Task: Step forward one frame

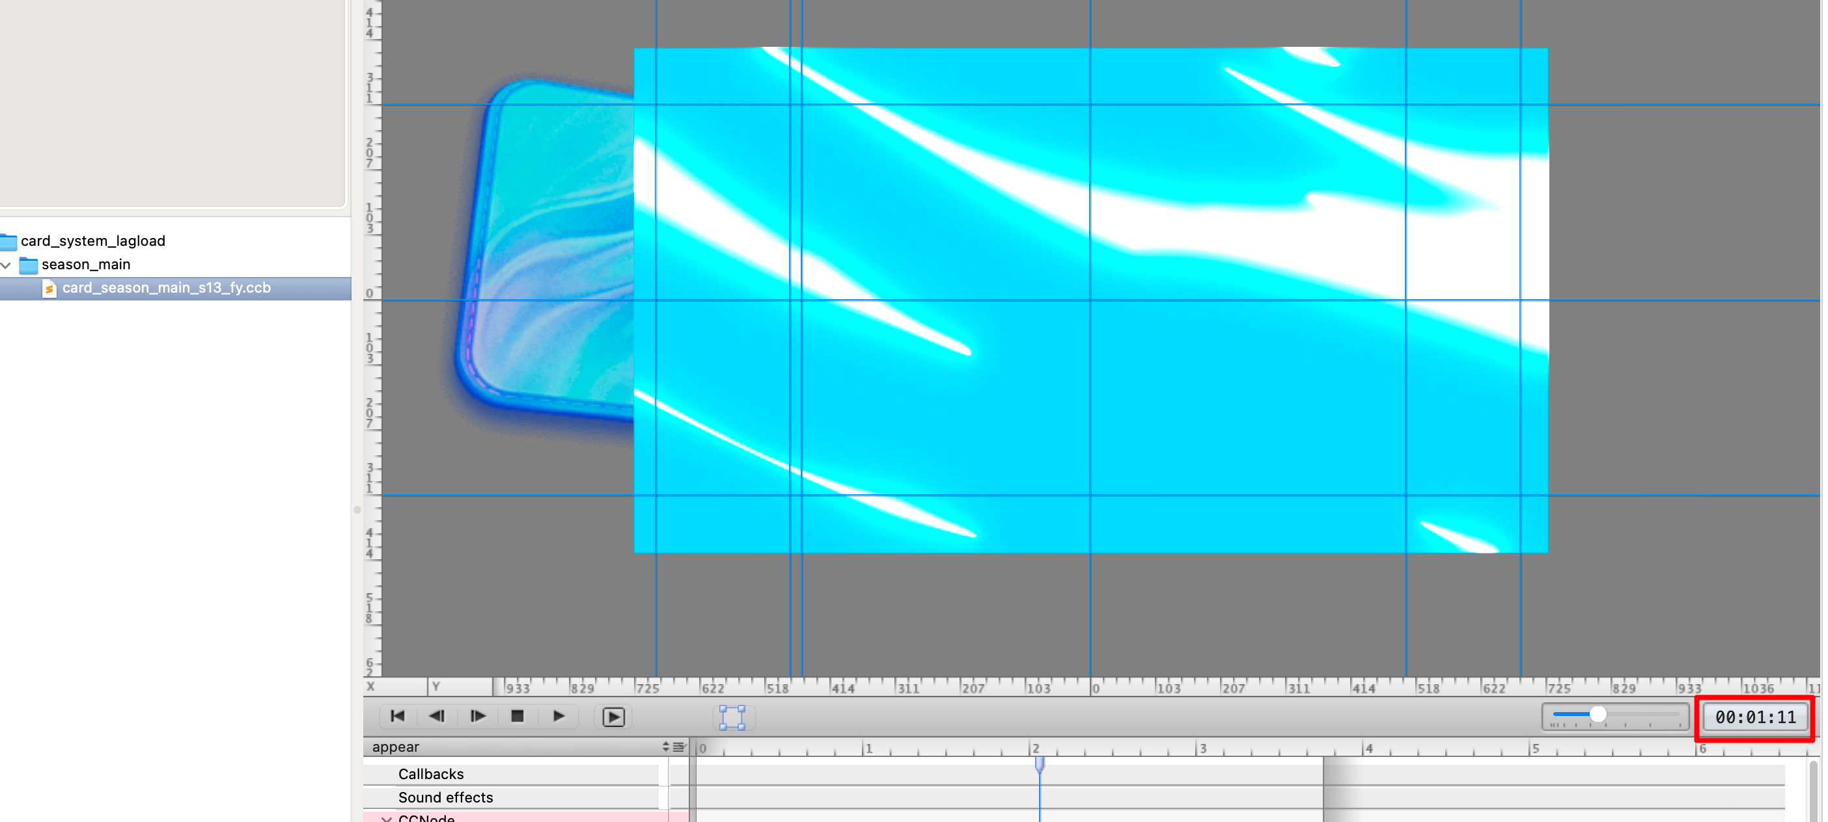Action: (x=478, y=717)
